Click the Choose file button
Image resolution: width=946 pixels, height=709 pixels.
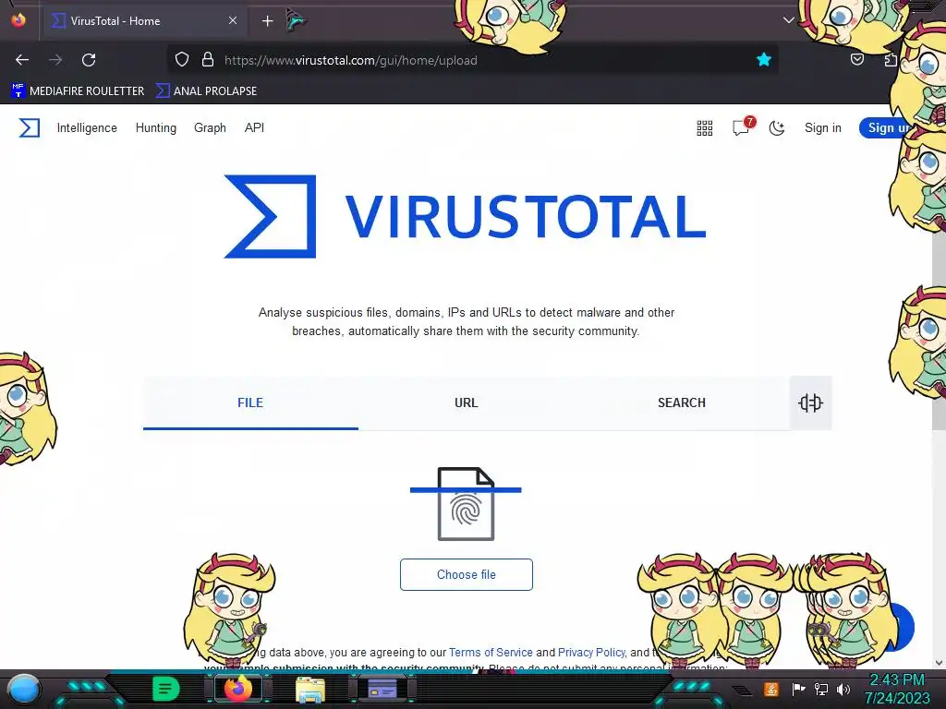pyautogui.click(x=467, y=574)
